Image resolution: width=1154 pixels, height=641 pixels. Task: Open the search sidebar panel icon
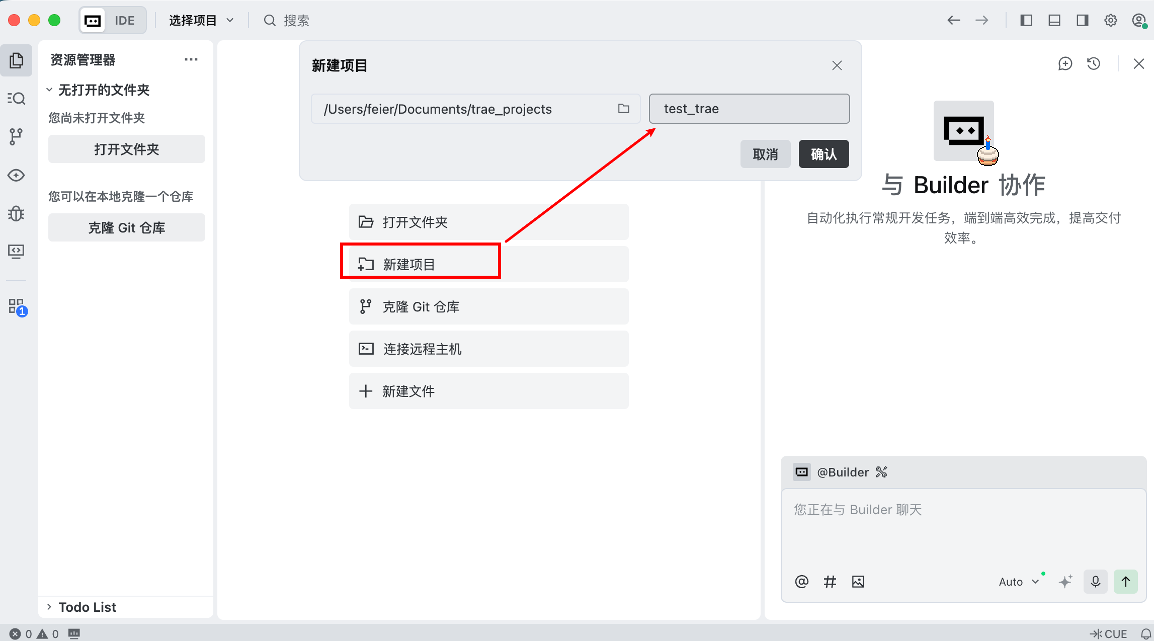16,98
